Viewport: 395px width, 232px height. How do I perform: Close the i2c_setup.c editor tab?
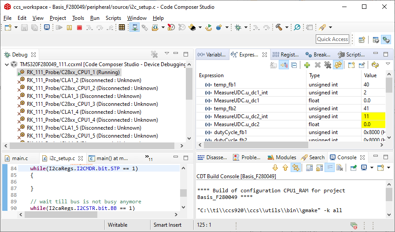[x=81, y=158]
